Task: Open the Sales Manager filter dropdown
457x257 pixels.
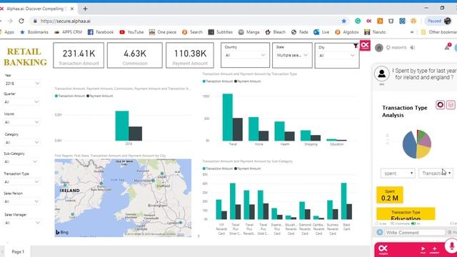Action: tap(22, 223)
